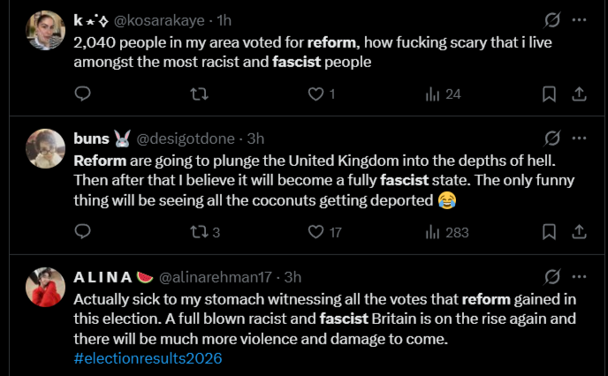
Task: Open more options for @alinarehman17 tweet
Action: (x=580, y=277)
